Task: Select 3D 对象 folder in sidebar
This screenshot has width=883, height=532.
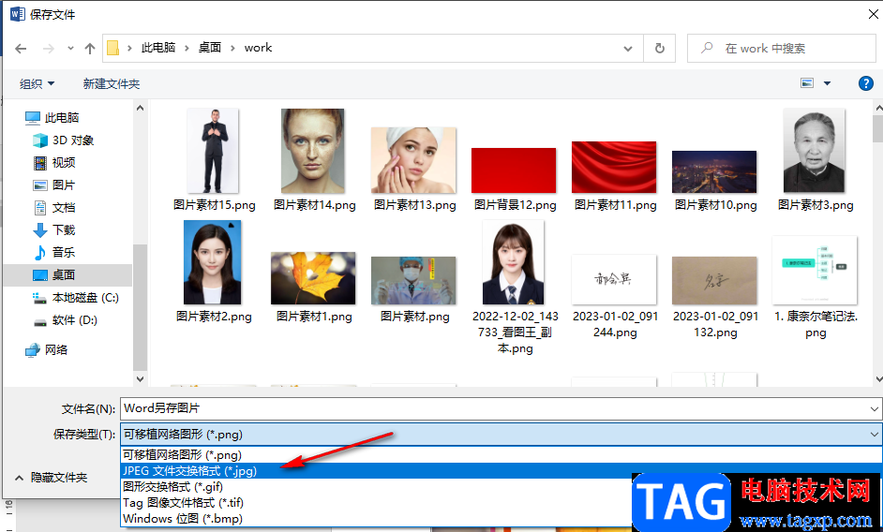Action: pyautogui.click(x=63, y=140)
